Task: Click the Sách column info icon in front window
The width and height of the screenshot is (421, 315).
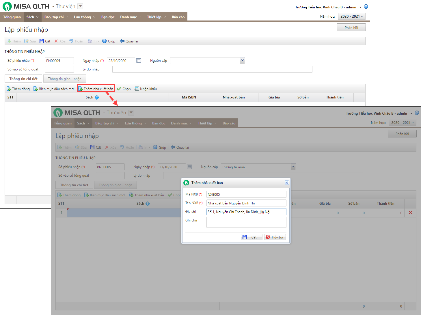Action: 148,204
